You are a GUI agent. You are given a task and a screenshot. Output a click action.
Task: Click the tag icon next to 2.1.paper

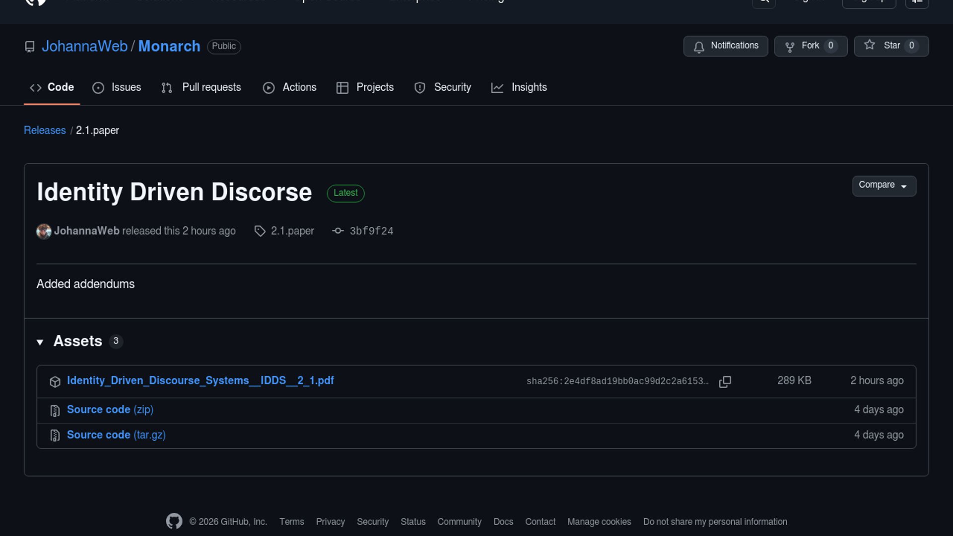pos(260,231)
